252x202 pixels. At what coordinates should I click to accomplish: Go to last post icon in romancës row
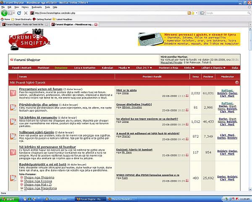[187, 125]
